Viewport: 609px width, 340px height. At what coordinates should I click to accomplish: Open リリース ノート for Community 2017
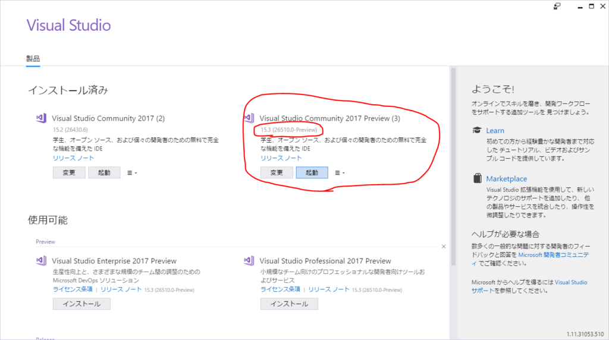(73, 158)
